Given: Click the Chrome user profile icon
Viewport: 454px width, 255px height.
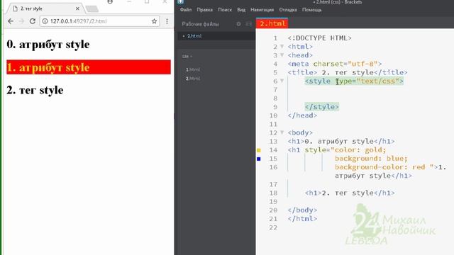Looking at the screenshot, I should point(110,1).
